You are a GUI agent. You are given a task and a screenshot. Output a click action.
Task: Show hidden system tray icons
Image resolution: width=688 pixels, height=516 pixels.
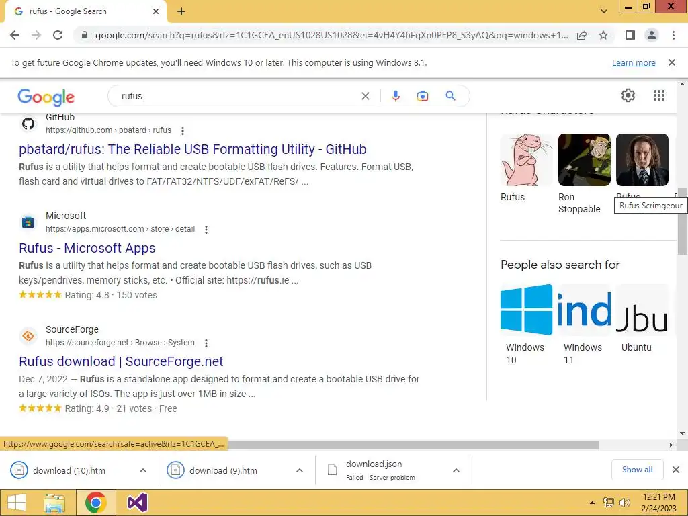[x=592, y=503]
